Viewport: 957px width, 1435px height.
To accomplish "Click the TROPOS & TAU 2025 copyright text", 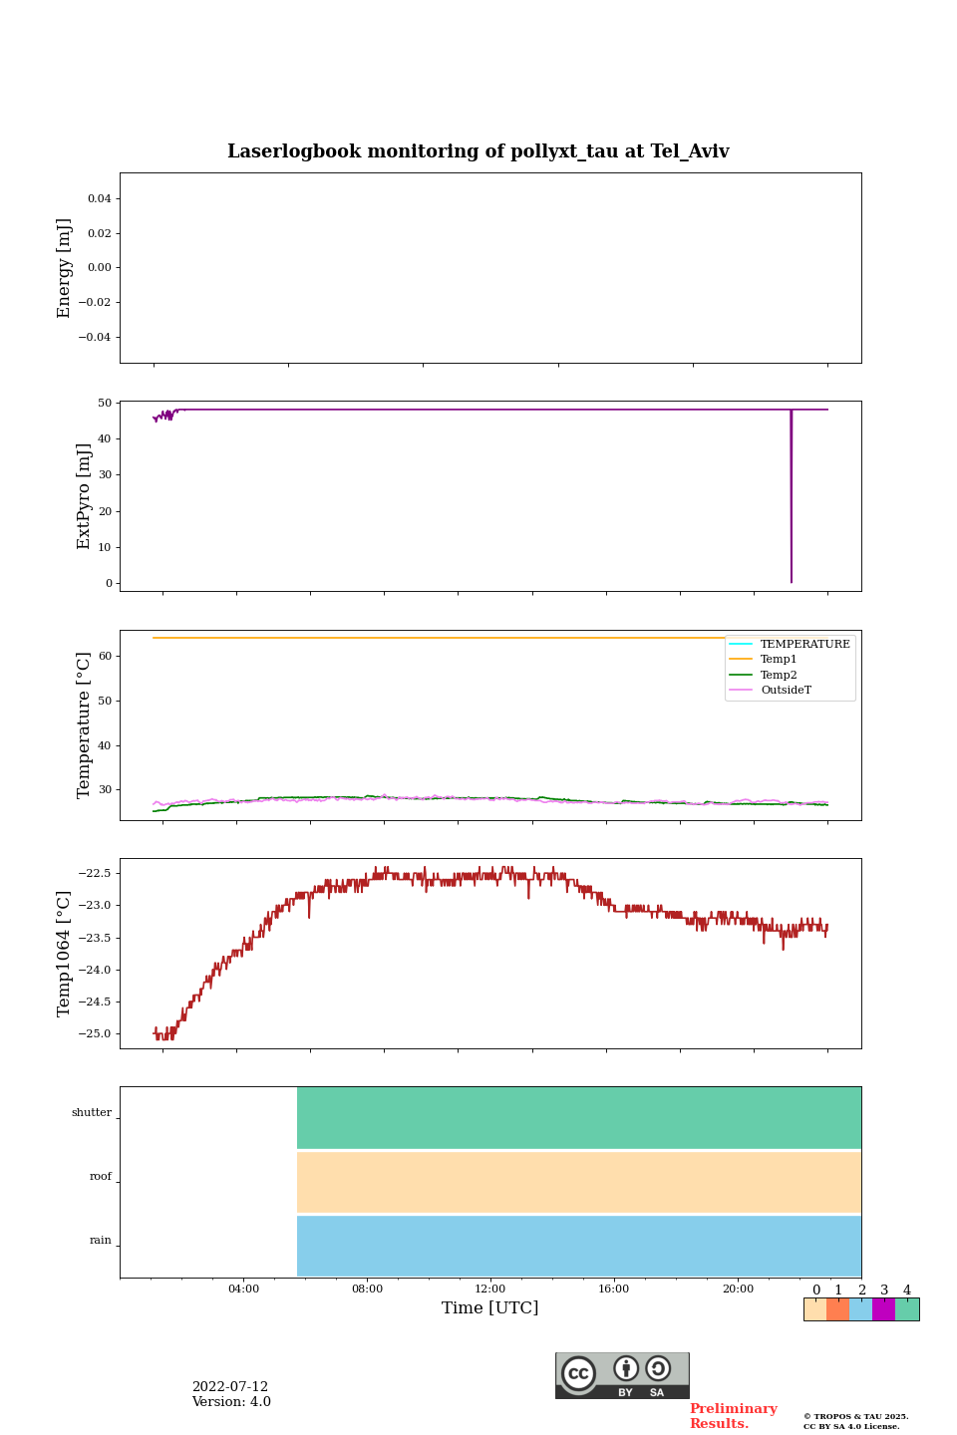I will (x=856, y=1416).
